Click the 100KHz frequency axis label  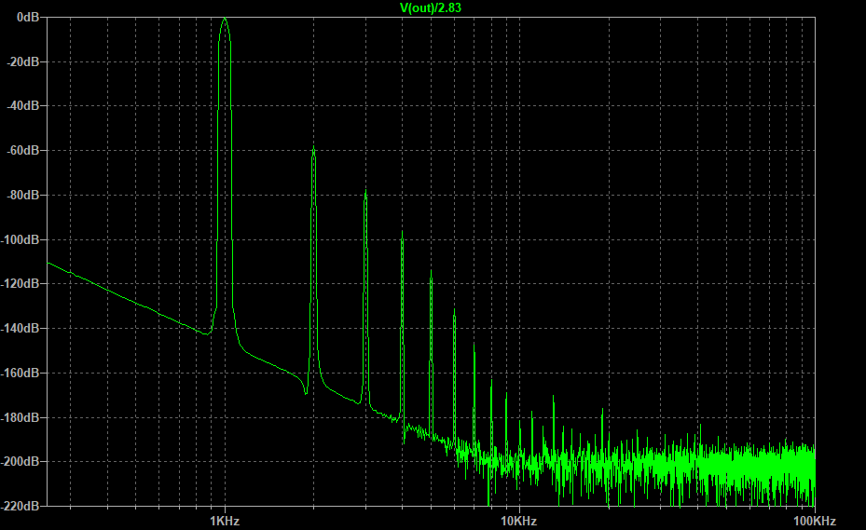click(x=815, y=522)
